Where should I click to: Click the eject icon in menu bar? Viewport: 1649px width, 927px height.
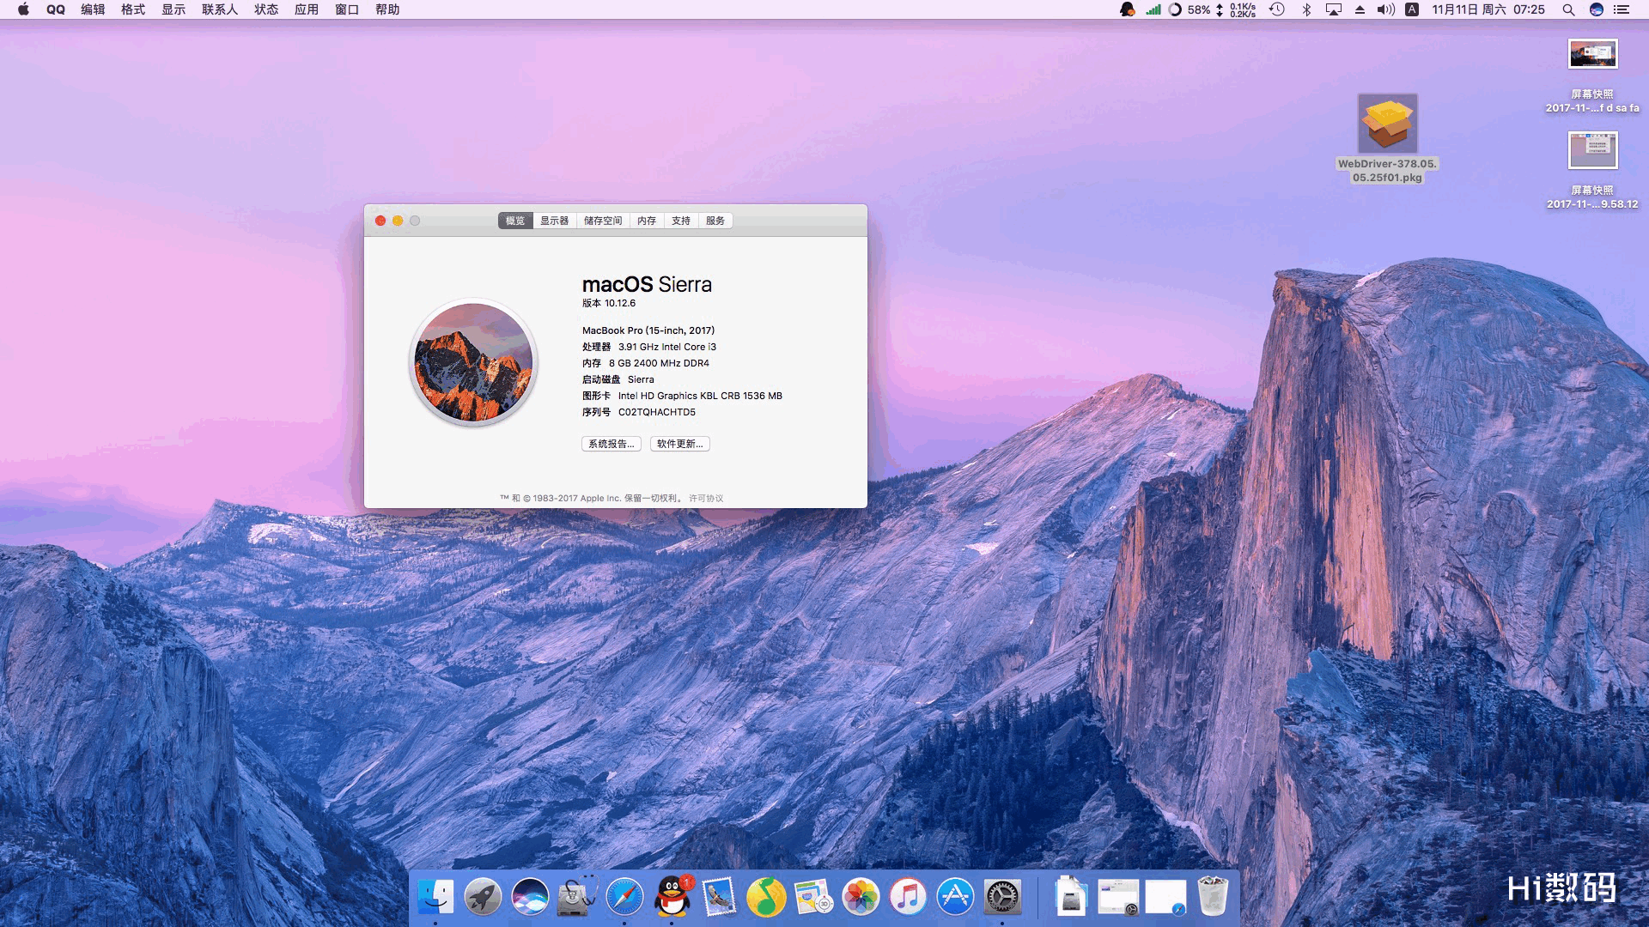pyautogui.click(x=1360, y=9)
